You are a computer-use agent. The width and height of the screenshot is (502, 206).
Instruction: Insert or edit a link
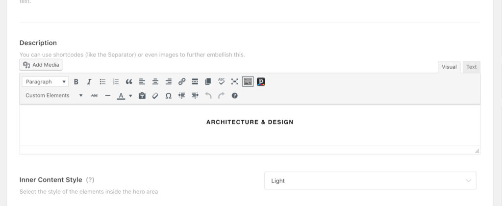pyautogui.click(x=182, y=82)
